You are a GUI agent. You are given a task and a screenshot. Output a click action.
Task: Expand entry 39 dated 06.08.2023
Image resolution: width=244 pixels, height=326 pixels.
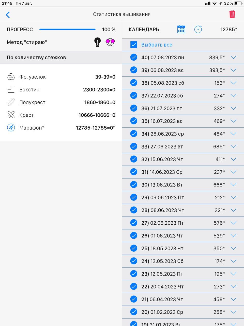[233, 70]
